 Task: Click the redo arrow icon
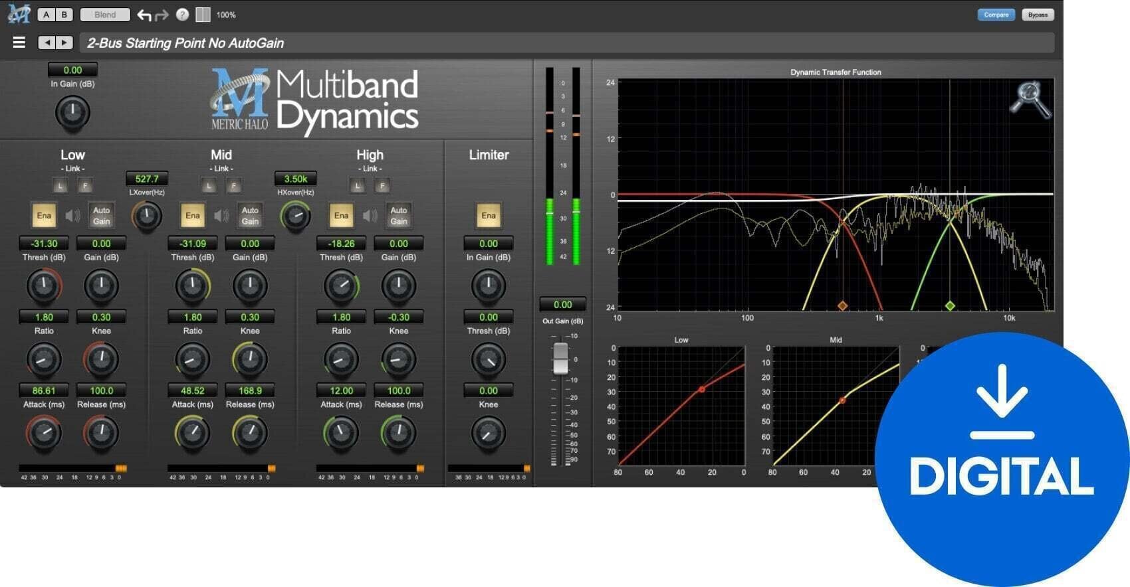[162, 15]
